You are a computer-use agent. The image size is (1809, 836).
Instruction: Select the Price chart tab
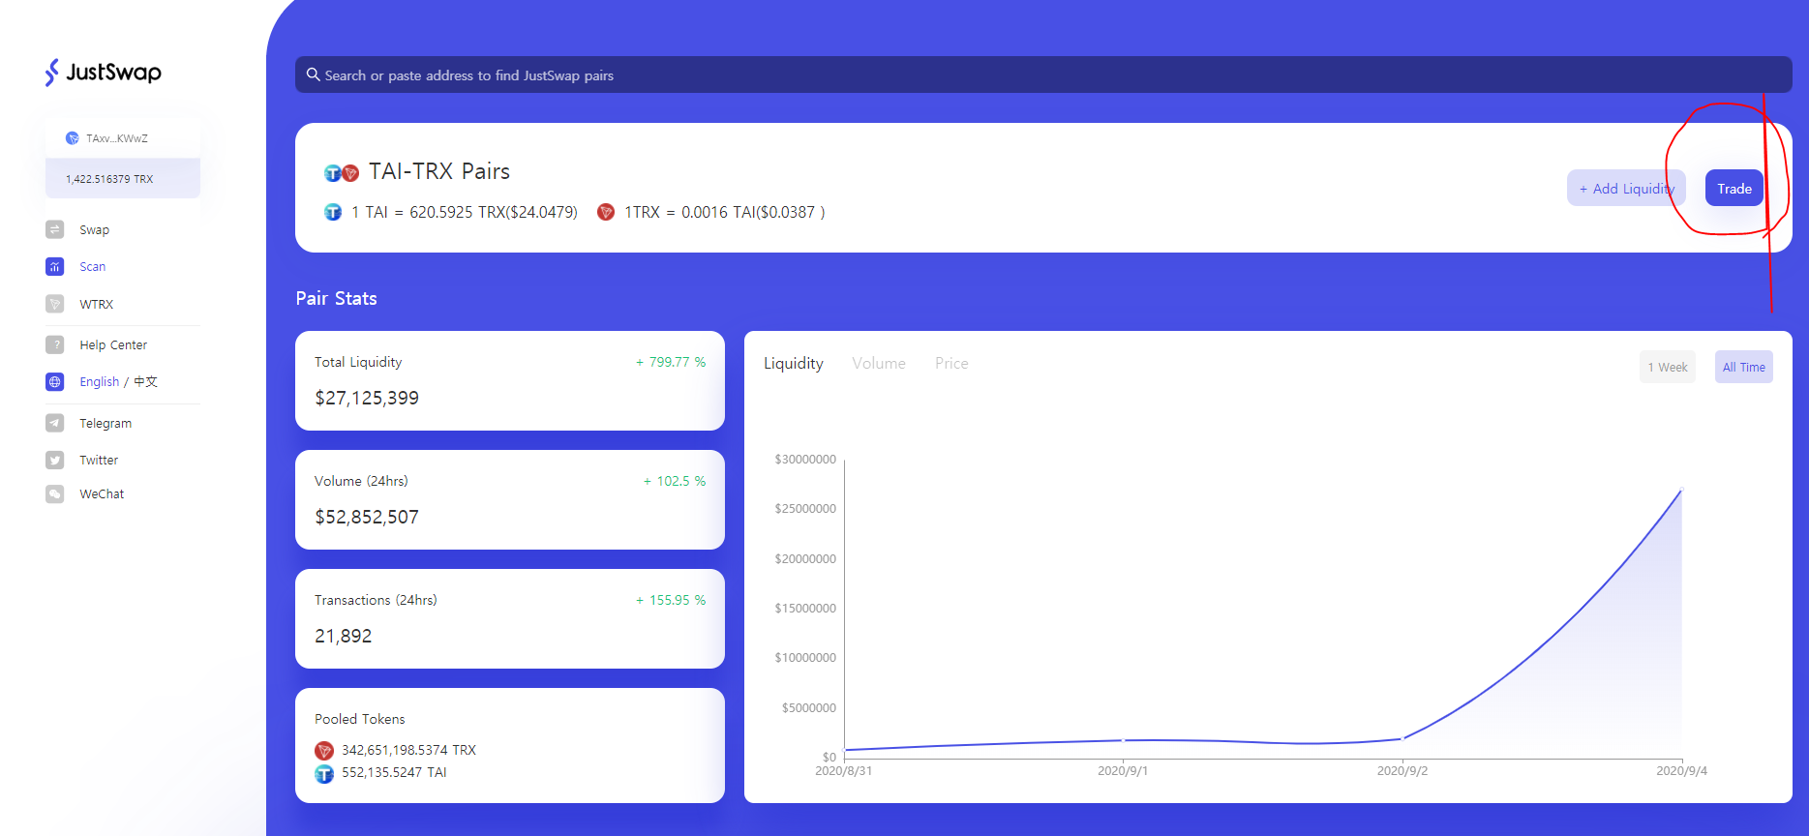tap(951, 364)
